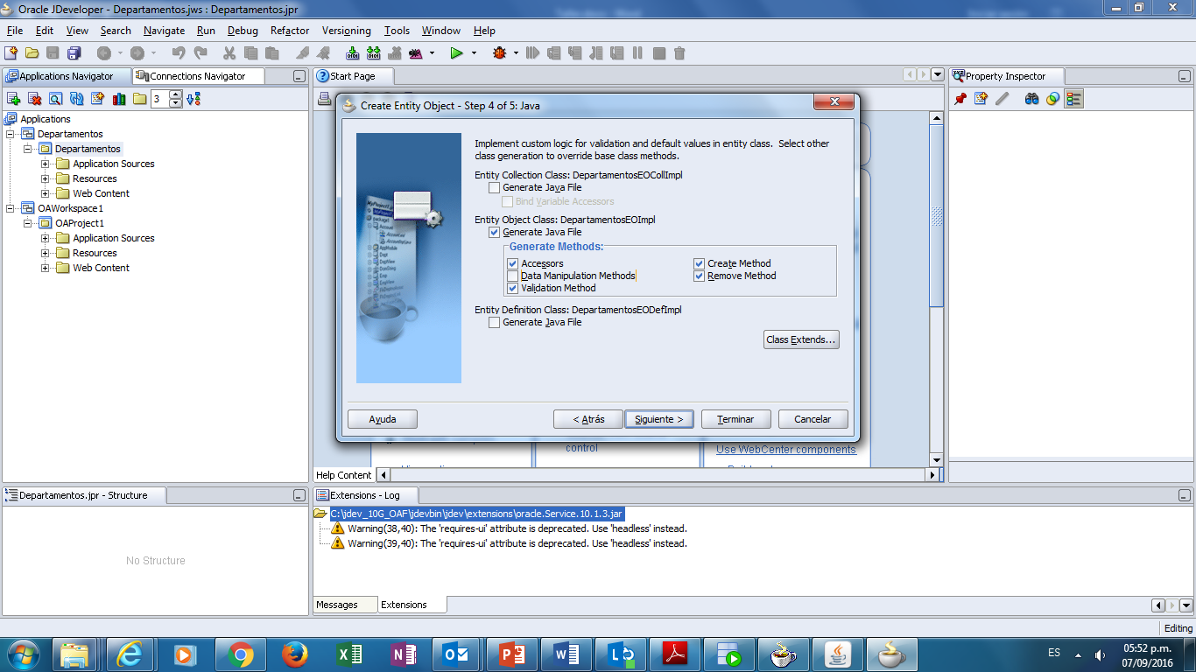The height and width of the screenshot is (672, 1196).
Task: Click the Siguiente next button
Action: pos(659,419)
